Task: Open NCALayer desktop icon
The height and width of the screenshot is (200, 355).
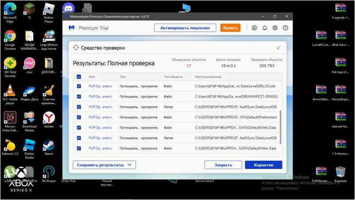Action: pos(49,174)
